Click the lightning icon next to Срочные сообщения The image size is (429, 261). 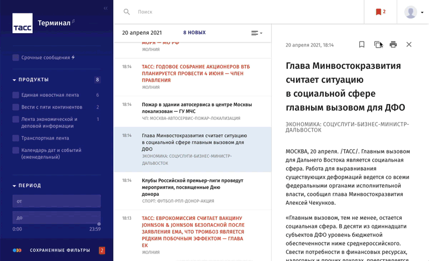pos(73,57)
